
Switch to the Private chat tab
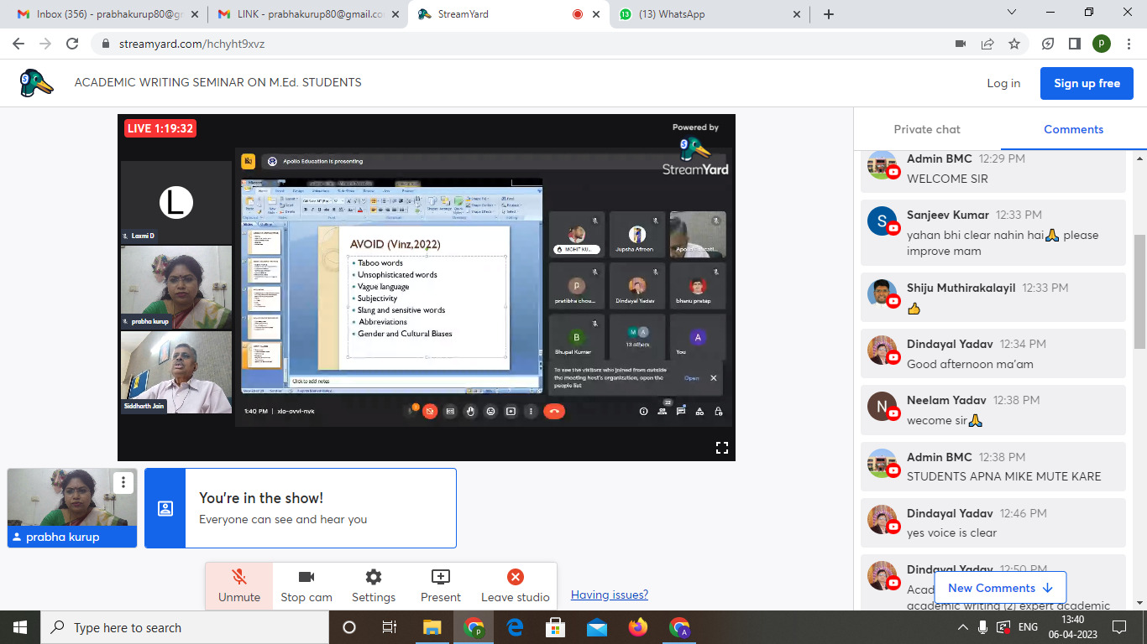pyautogui.click(x=927, y=129)
